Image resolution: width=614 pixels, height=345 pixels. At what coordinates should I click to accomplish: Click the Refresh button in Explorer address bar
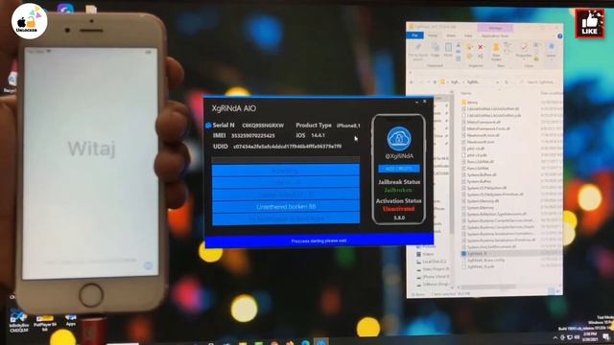pyautogui.click(x=507, y=82)
